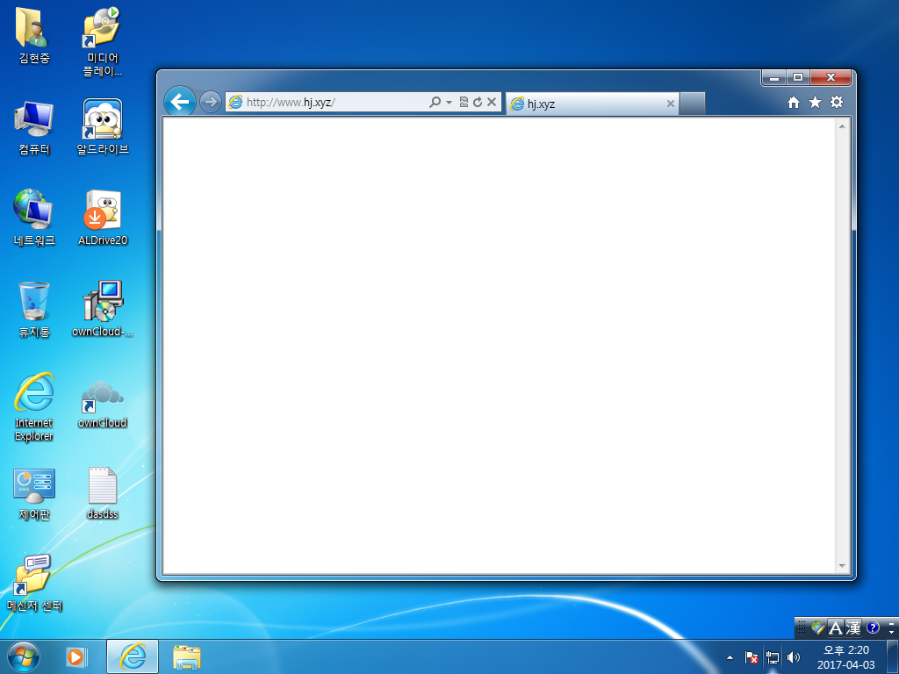899x674 pixels.
Task: Open a new tab in Internet Explorer
Action: click(692, 104)
